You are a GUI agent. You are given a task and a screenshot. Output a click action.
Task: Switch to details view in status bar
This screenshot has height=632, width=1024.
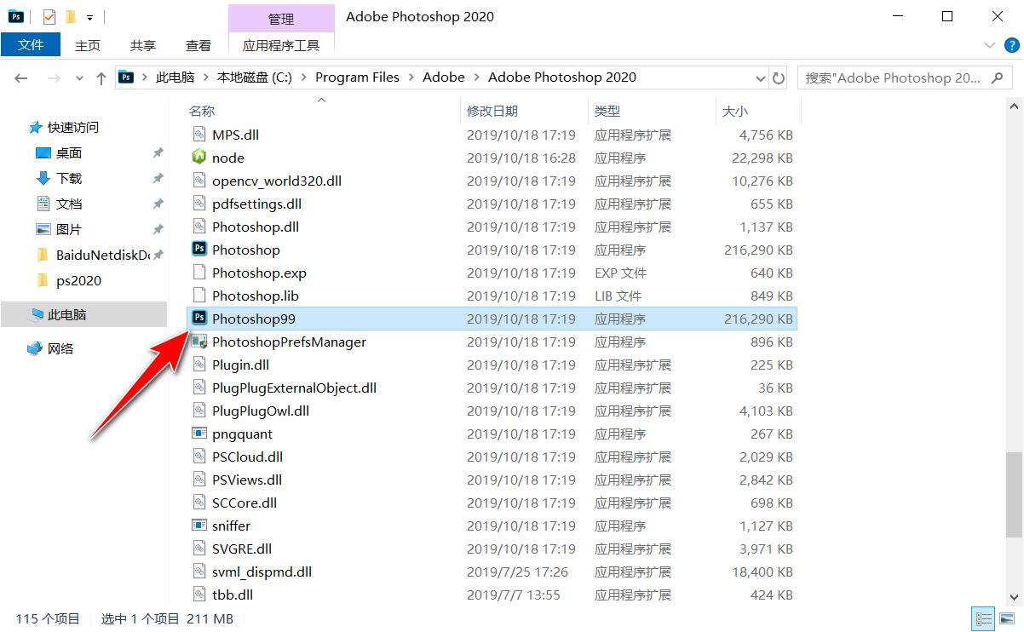tap(983, 618)
